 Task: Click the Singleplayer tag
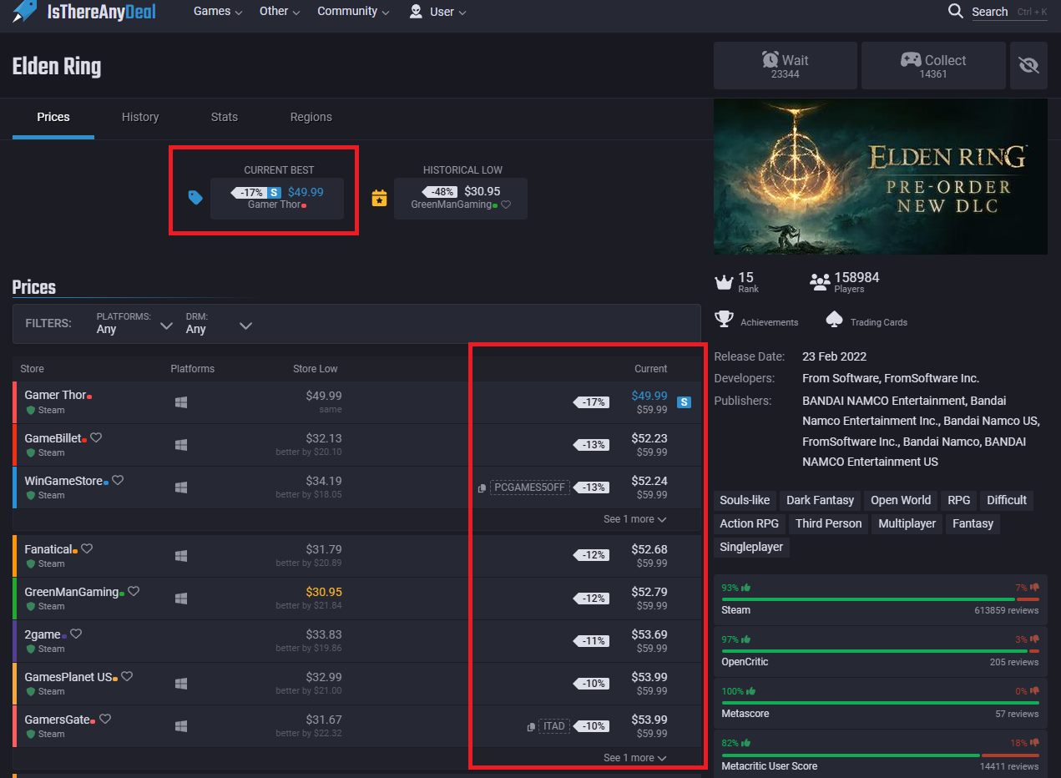click(x=751, y=547)
